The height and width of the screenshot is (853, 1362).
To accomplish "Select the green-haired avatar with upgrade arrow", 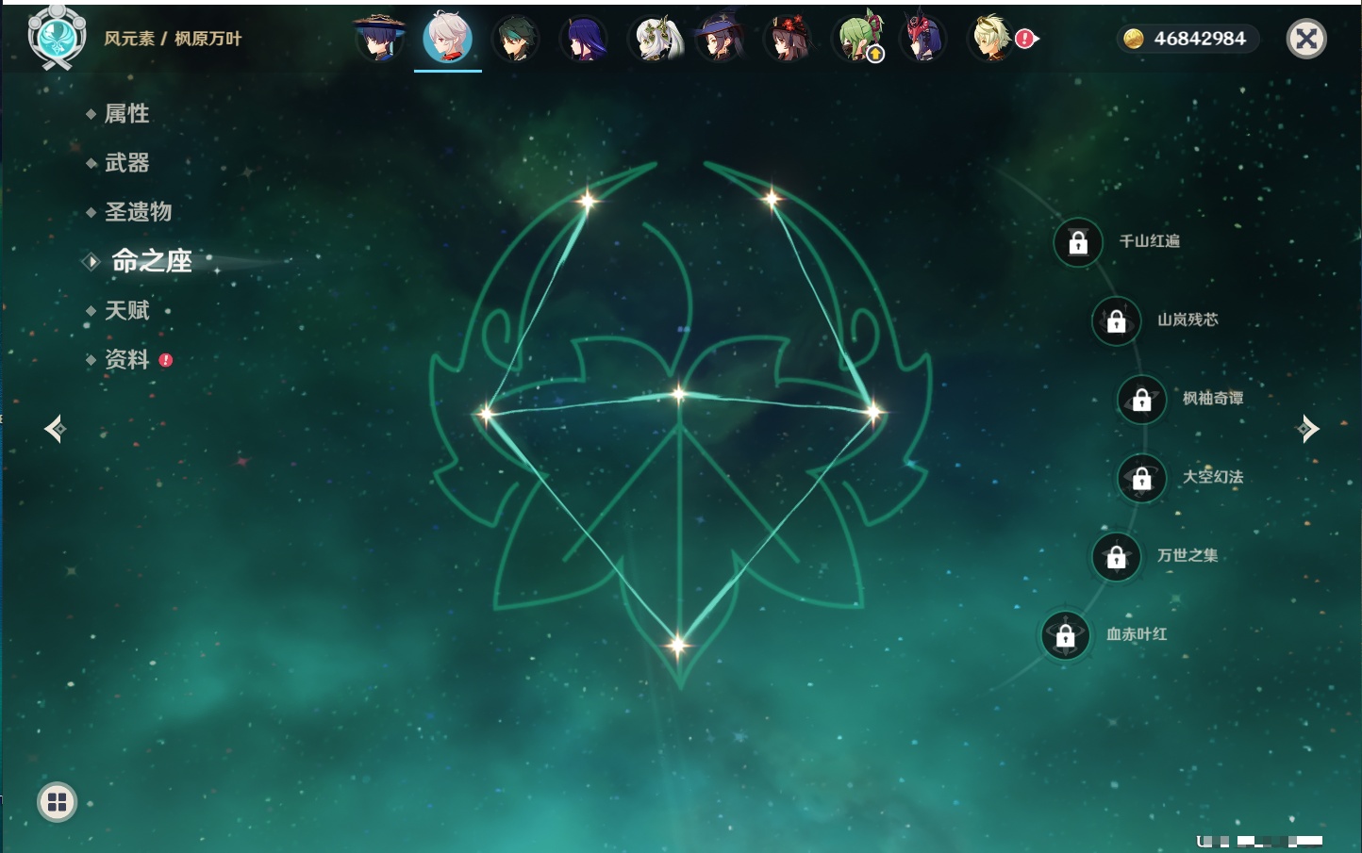I will pos(857,39).
